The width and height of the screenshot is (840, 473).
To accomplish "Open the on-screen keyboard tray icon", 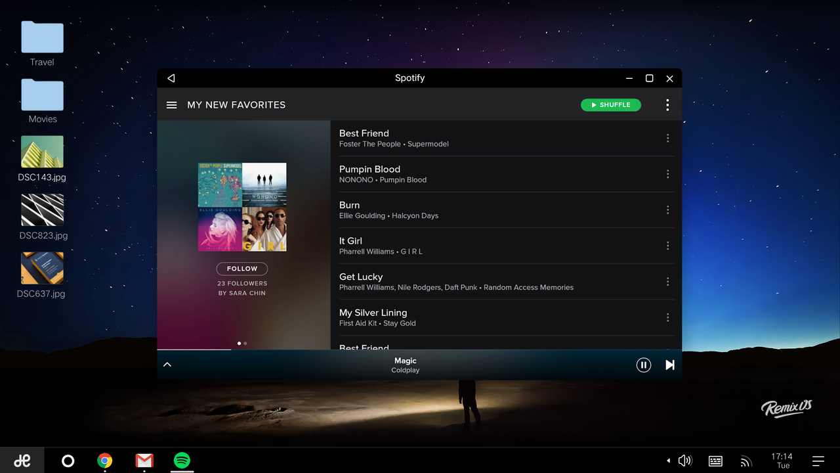I will [x=715, y=461].
